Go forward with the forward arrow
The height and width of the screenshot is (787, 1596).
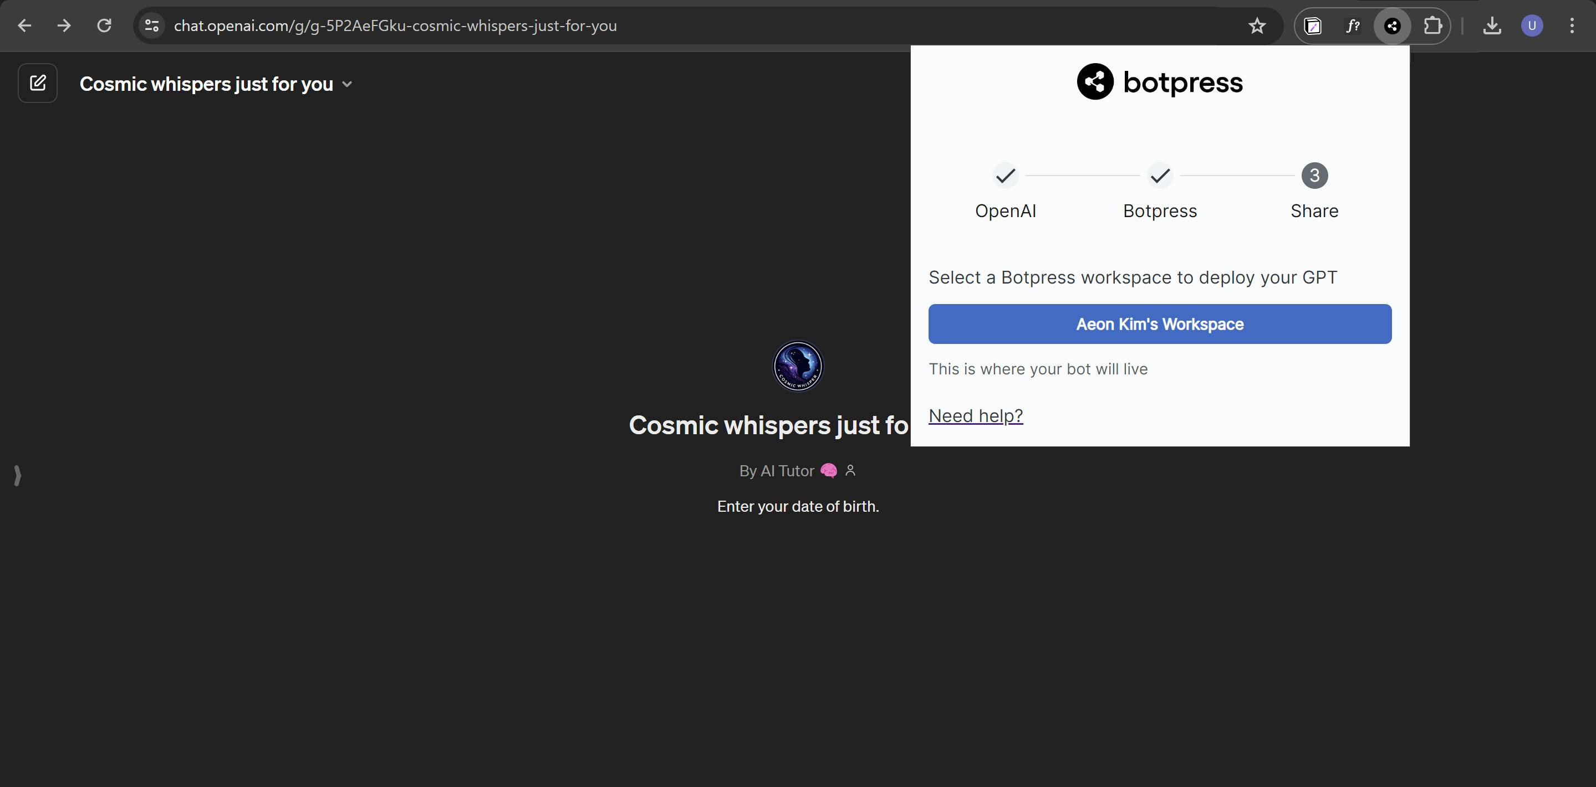pyautogui.click(x=64, y=26)
